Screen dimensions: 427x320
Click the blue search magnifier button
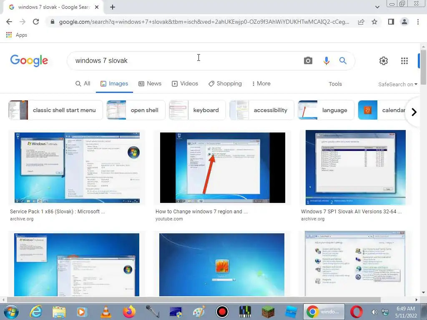(x=343, y=60)
